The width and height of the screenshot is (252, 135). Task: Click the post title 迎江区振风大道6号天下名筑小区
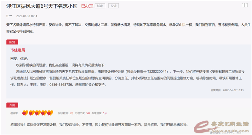(x=42, y=6)
